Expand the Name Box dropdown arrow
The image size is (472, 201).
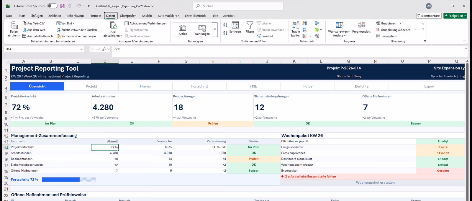click(81, 49)
